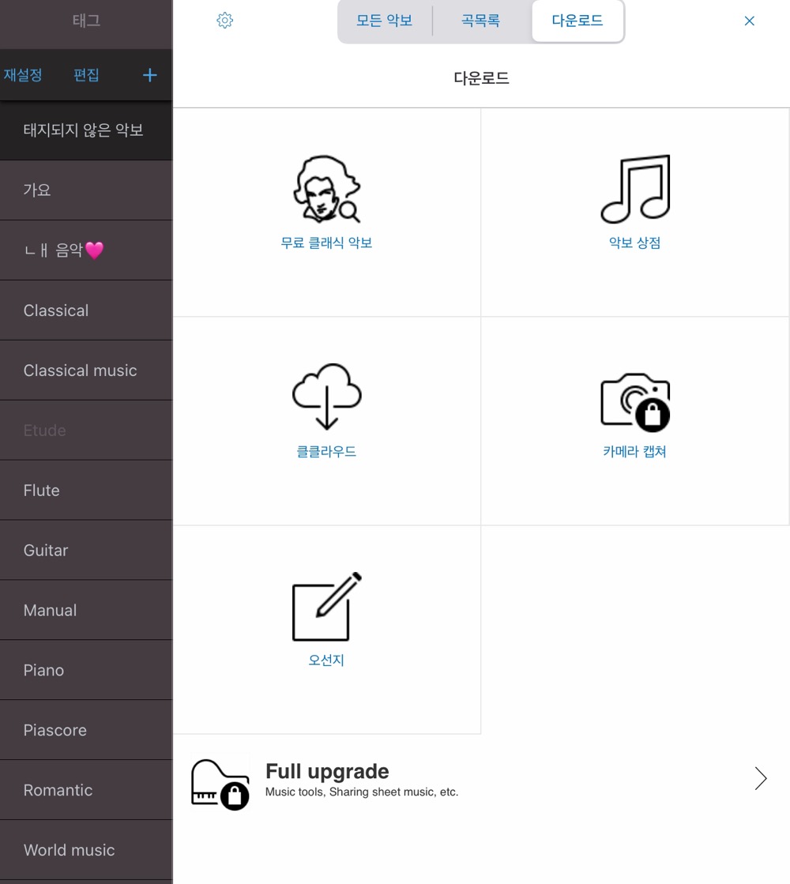Click the 무료 클래식 악보 link
This screenshot has width=790, height=884.
(326, 243)
